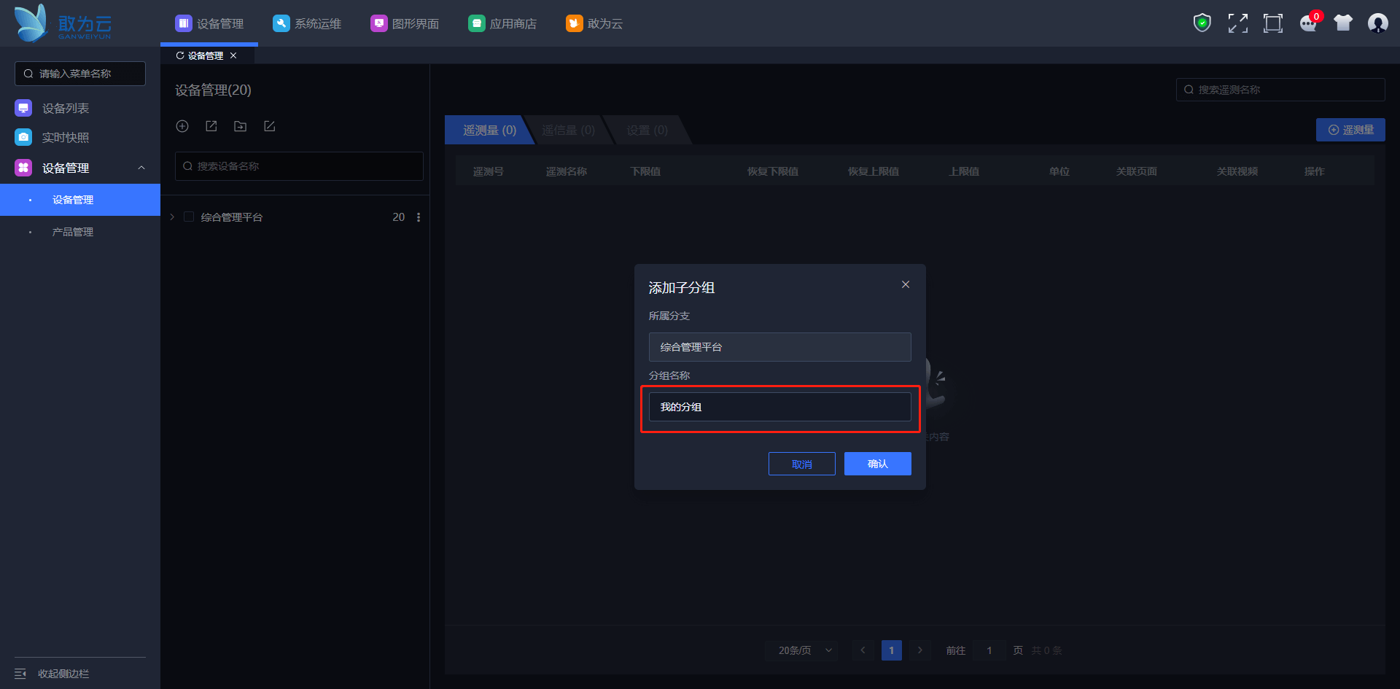Click the 设备列表 sidebar icon
This screenshot has height=689, width=1400.
[x=23, y=108]
